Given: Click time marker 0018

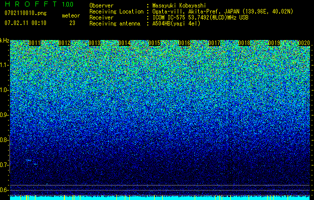Looking at the screenshot, I should 244,43.
